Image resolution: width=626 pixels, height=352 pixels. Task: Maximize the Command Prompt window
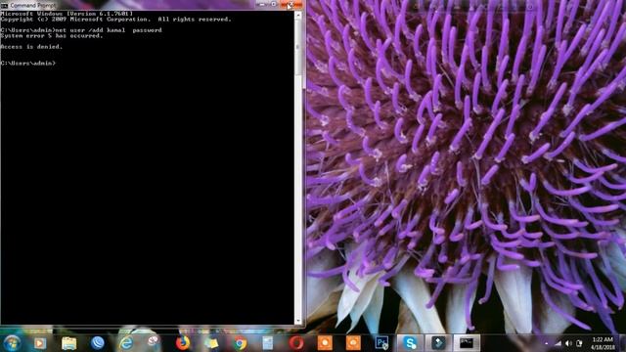point(274,5)
